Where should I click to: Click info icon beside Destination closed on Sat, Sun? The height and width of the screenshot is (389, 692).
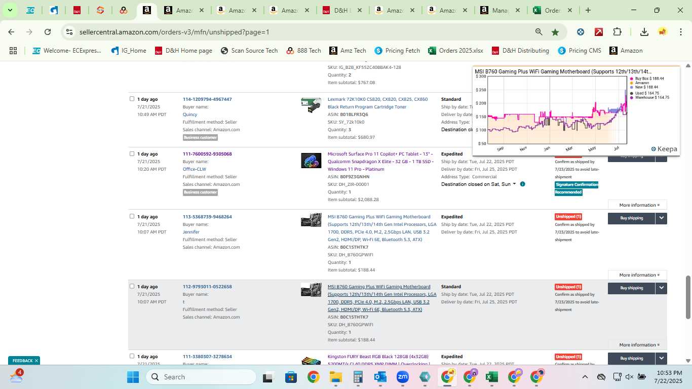click(x=522, y=184)
